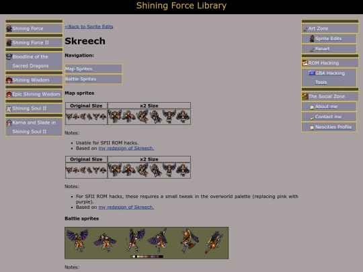Click the Shining Soul II sidebar icon
Screen dimensions: 363x272
click(9, 108)
